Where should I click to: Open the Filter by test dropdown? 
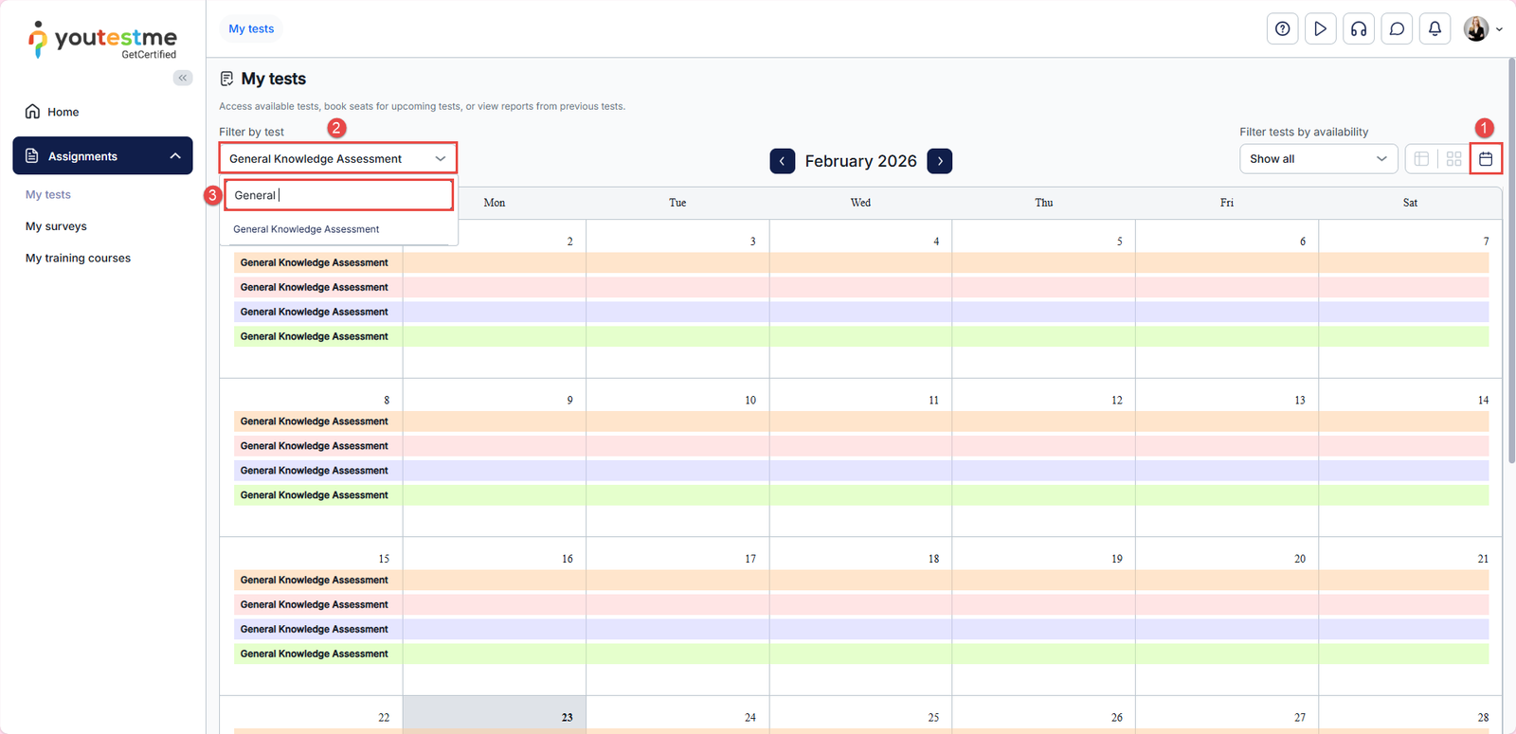tap(337, 158)
